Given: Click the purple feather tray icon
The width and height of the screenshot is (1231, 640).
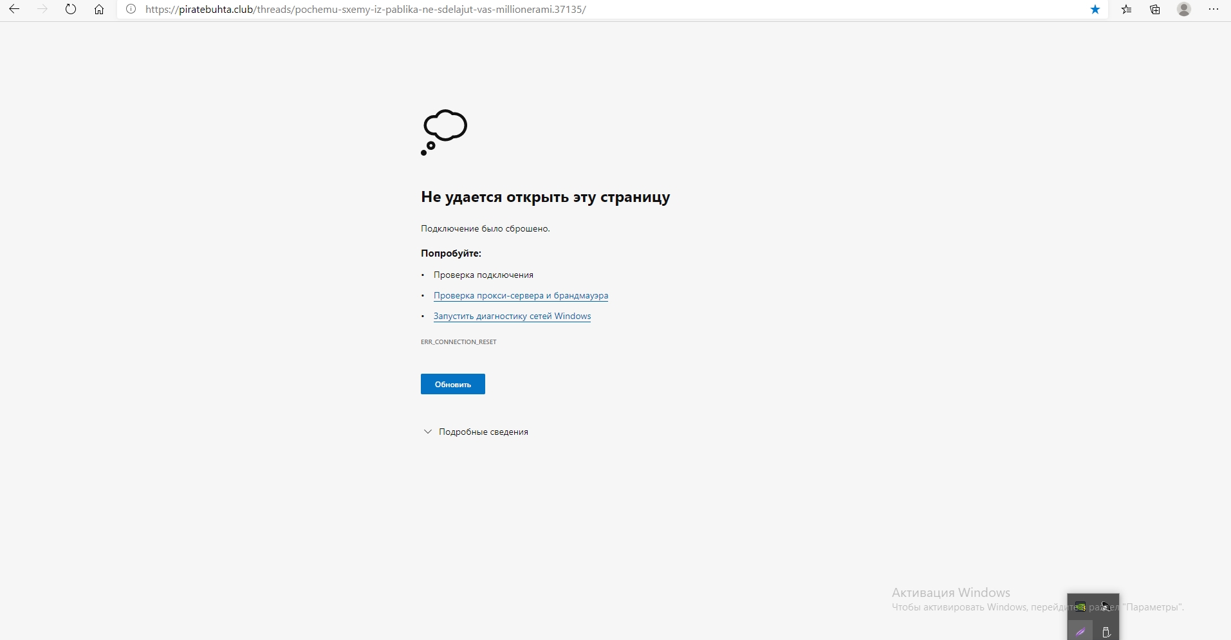Looking at the screenshot, I should (x=1080, y=632).
